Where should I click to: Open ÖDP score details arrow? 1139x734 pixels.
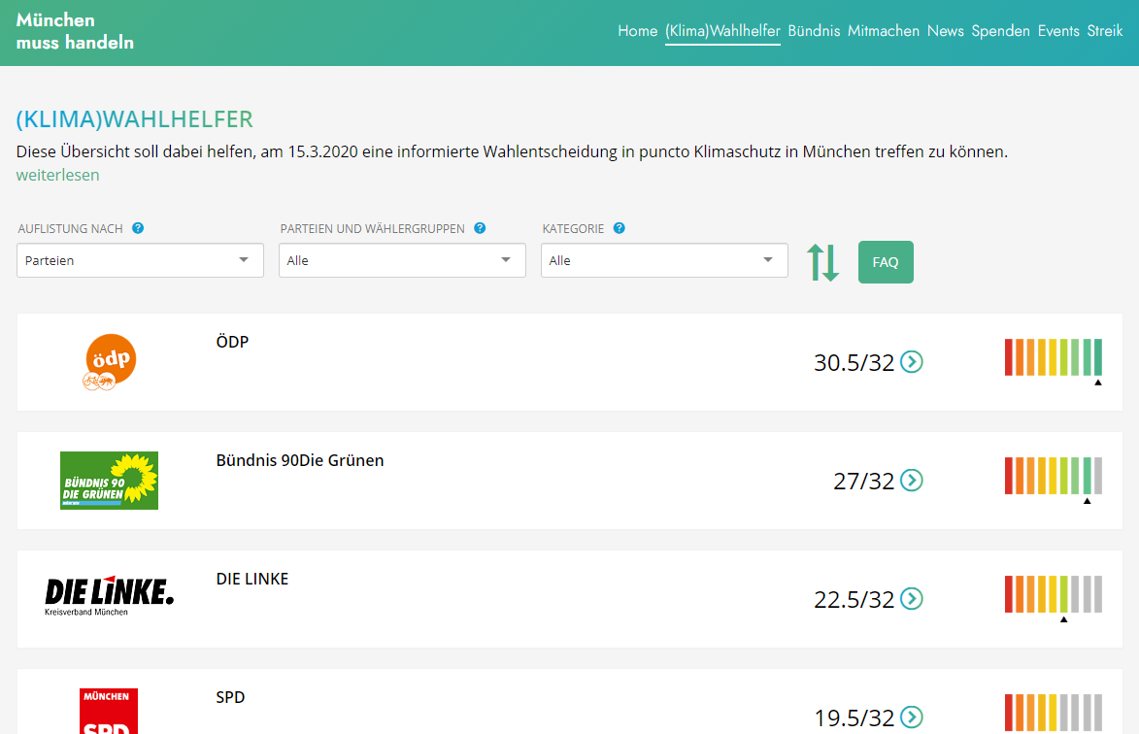tap(912, 361)
